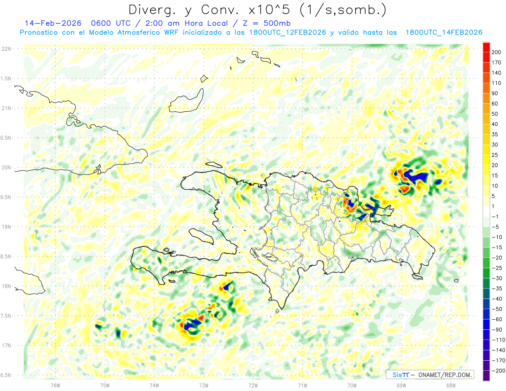The height and width of the screenshot is (391, 506).
Task: Click the initialization time '1800UTC_12FEB2026'
Action: (287, 32)
